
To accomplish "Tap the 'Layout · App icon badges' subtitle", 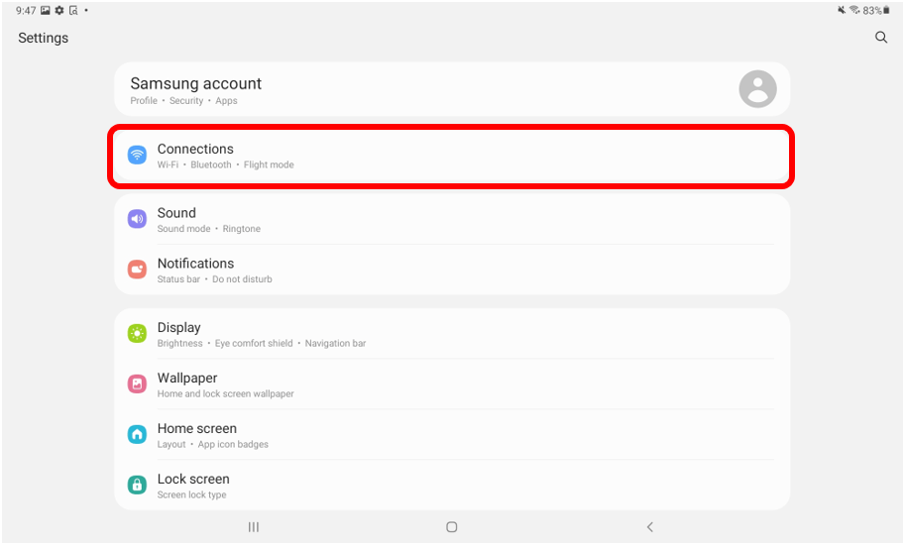I will point(212,444).
